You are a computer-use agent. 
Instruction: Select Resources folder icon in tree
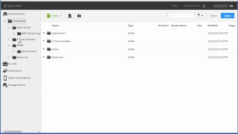[x=14, y=57]
